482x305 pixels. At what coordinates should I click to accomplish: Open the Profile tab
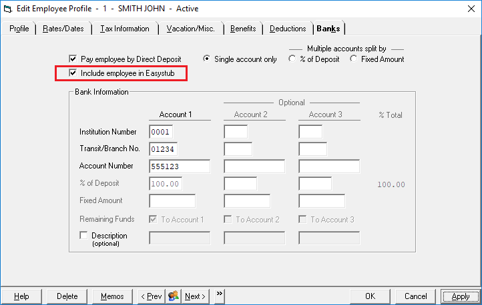[19, 29]
